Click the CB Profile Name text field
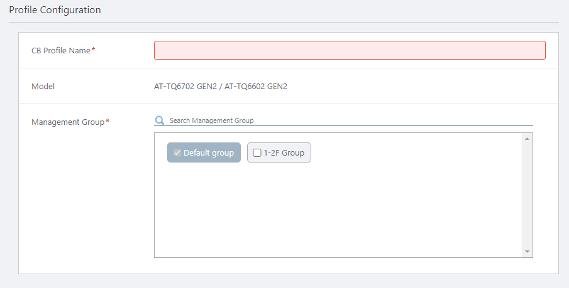569x288 pixels. tap(350, 50)
